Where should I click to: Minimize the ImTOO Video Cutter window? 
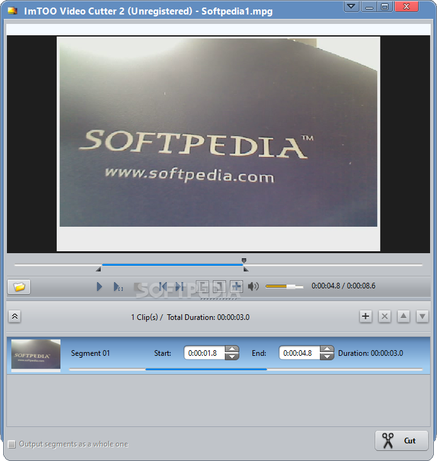click(369, 6)
